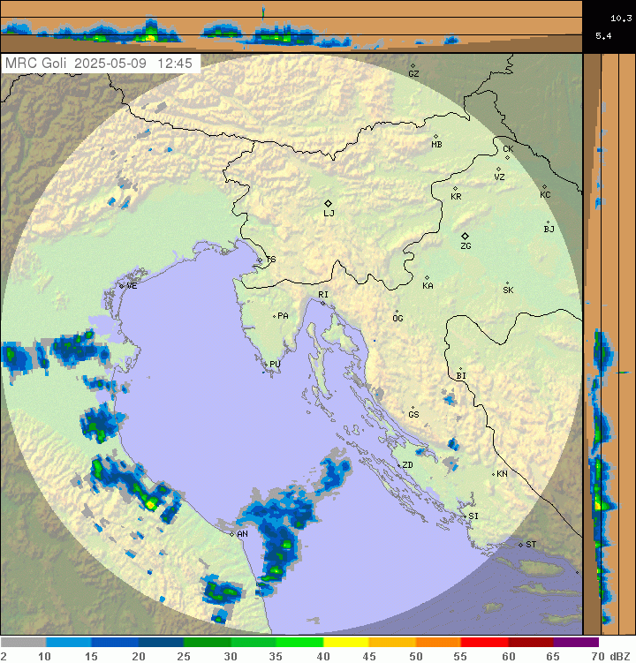Select the GZ city marker at the top
The image size is (636, 663).
413,66
